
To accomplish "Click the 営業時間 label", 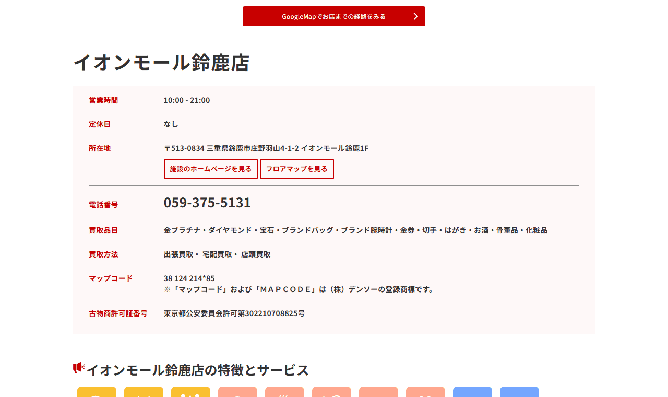I will coord(103,100).
